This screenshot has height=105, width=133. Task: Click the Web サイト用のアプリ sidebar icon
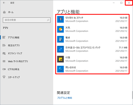click(4, 61)
